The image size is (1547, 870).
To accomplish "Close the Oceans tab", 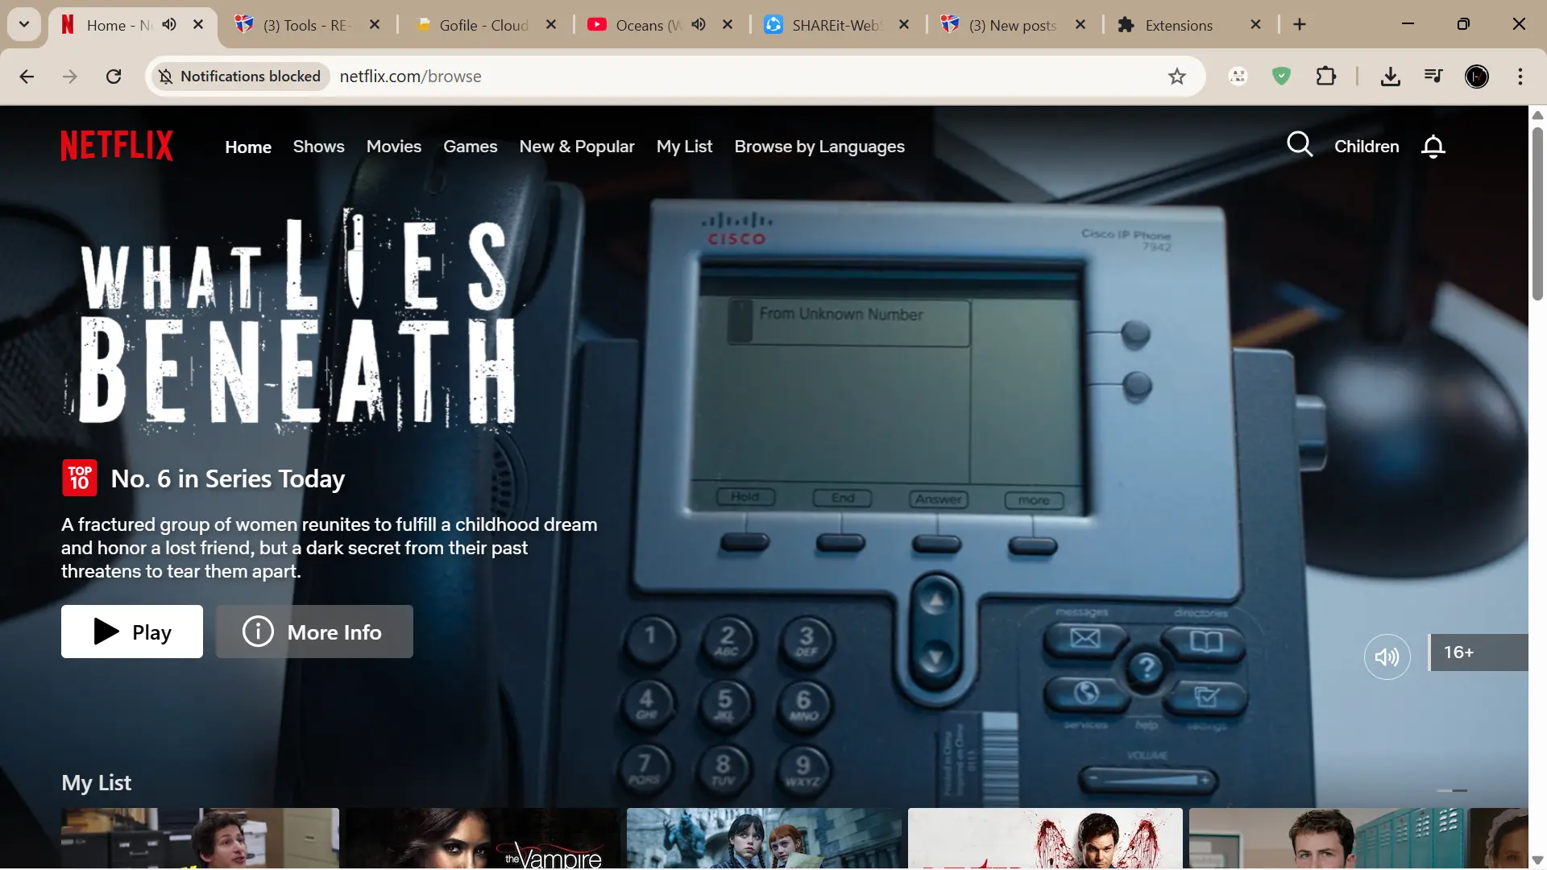I will (728, 24).
